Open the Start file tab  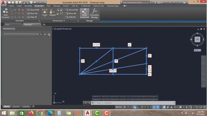coord(7,24)
